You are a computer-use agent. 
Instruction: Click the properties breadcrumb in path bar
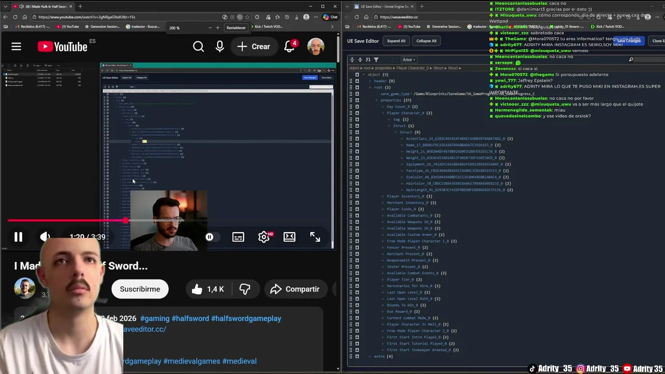(383, 68)
